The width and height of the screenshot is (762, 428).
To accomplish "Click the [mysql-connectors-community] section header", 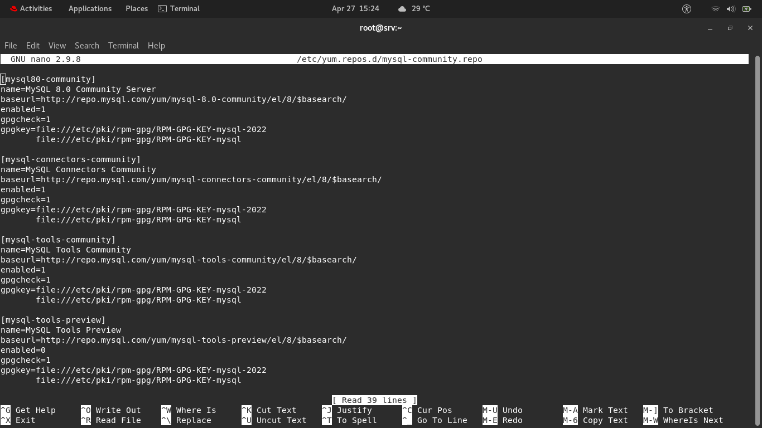I will pyautogui.click(x=71, y=159).
